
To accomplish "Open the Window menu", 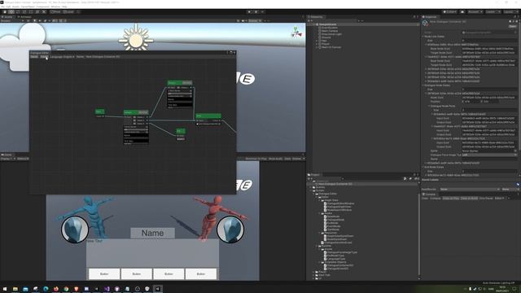I will pyautogui.click(x=55, y=7).
